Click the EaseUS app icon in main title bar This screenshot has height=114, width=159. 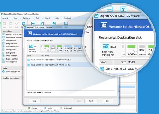pos(2,14)
